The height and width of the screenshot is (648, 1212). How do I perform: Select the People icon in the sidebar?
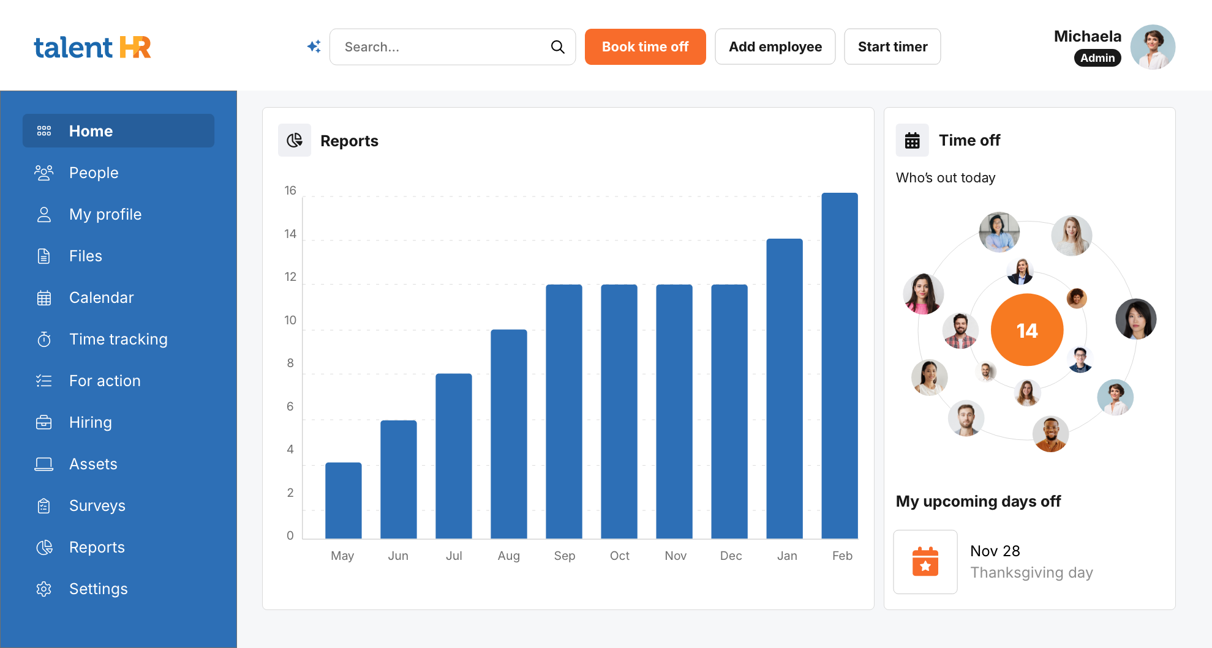click(x=43, y=173)
